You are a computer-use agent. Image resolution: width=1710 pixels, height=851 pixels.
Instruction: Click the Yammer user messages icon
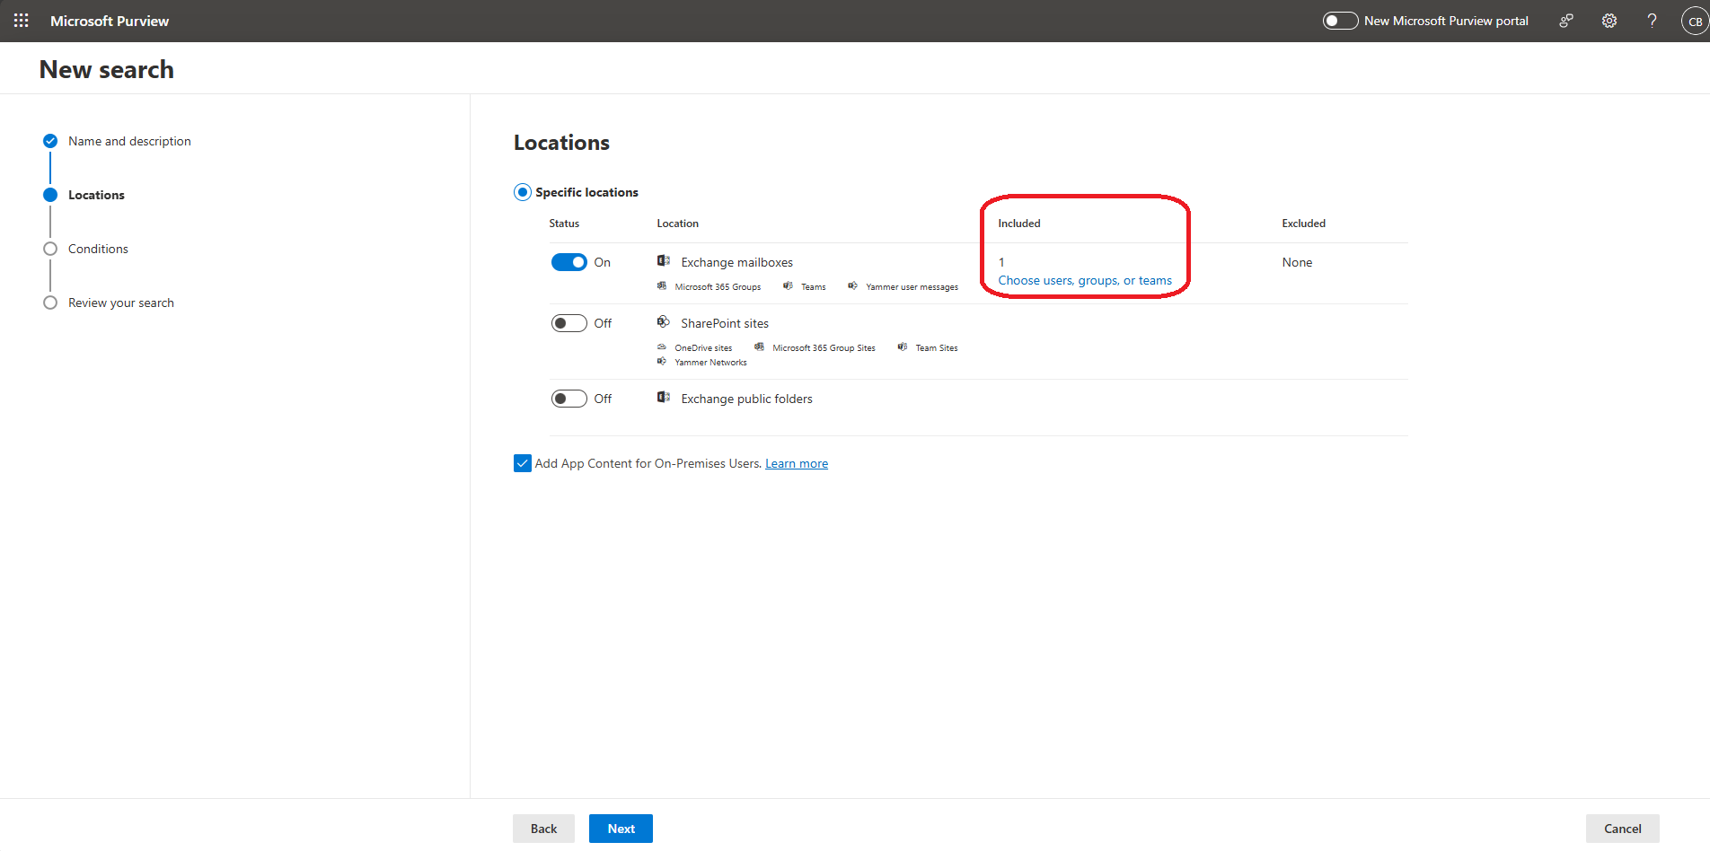click(x=852, y=286)
